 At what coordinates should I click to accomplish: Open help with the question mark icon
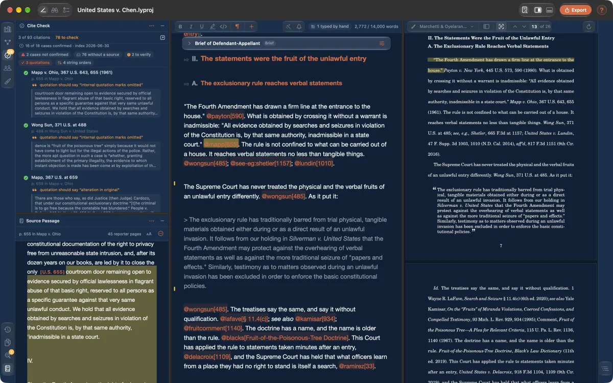[x=601, y=10]
